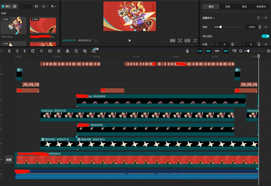Select the crop tool

tap(85, 51)
